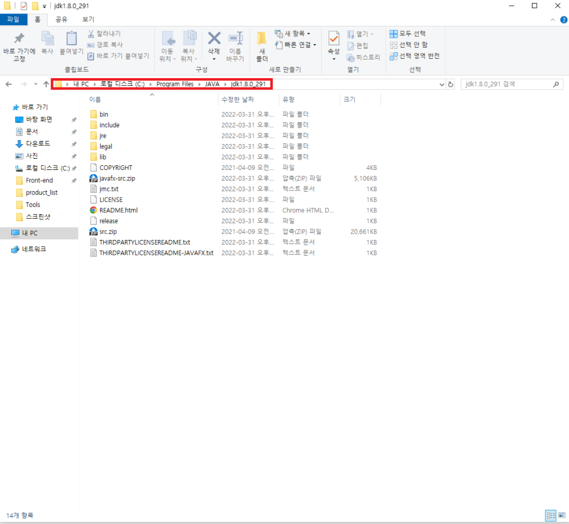The image size is (569, 524).
Task: Click History (히스토리) in ribbon
Action: [363, 57]
